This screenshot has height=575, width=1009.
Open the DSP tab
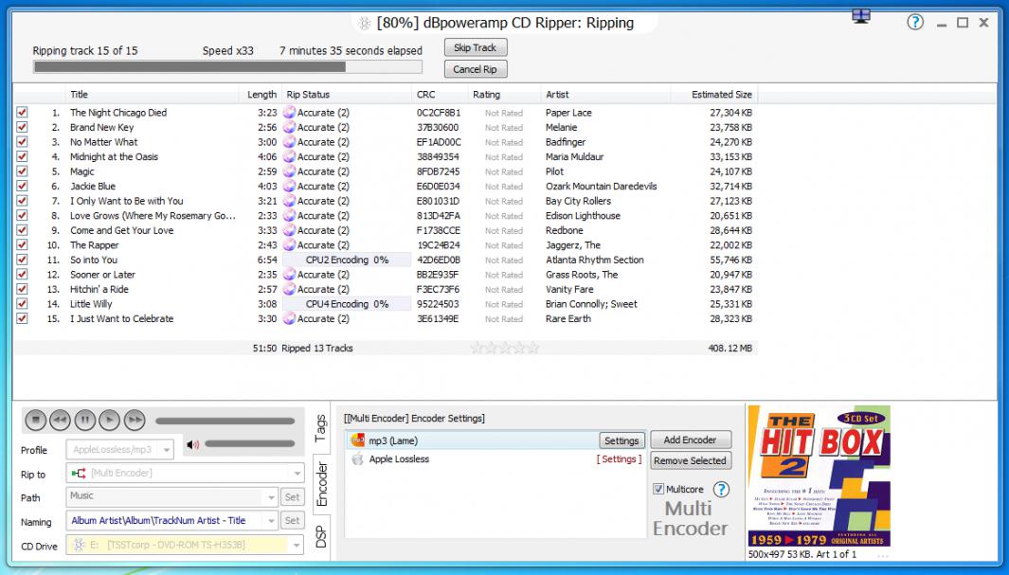tap(320, 537)
